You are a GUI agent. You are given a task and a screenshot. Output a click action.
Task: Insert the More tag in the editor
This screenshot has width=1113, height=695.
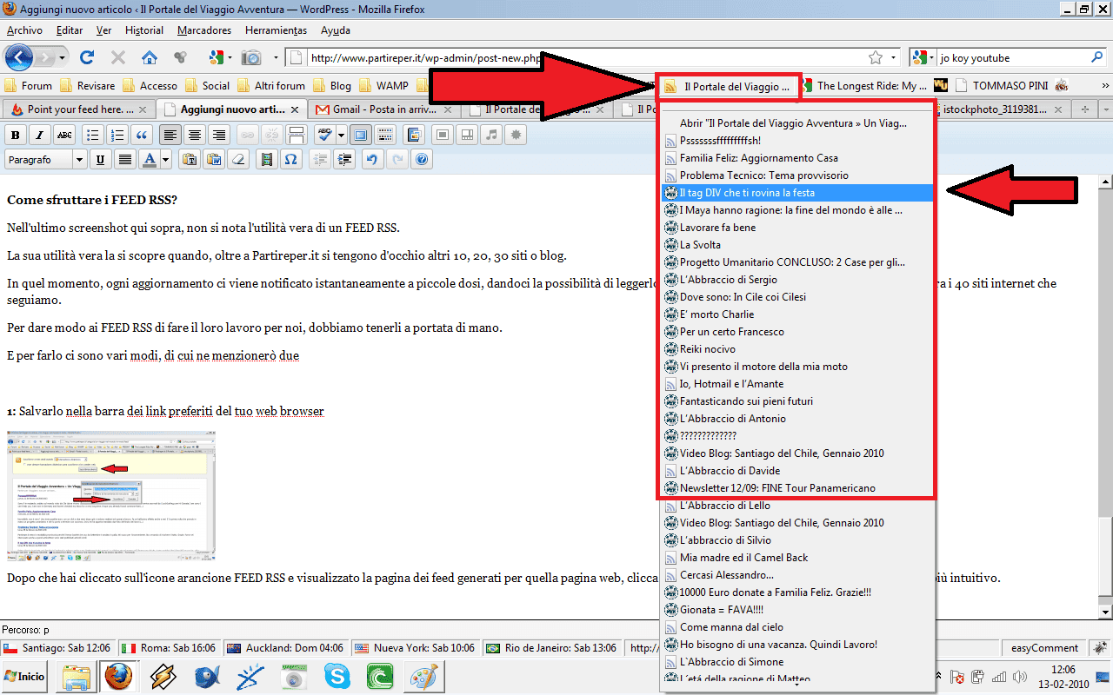296,135
